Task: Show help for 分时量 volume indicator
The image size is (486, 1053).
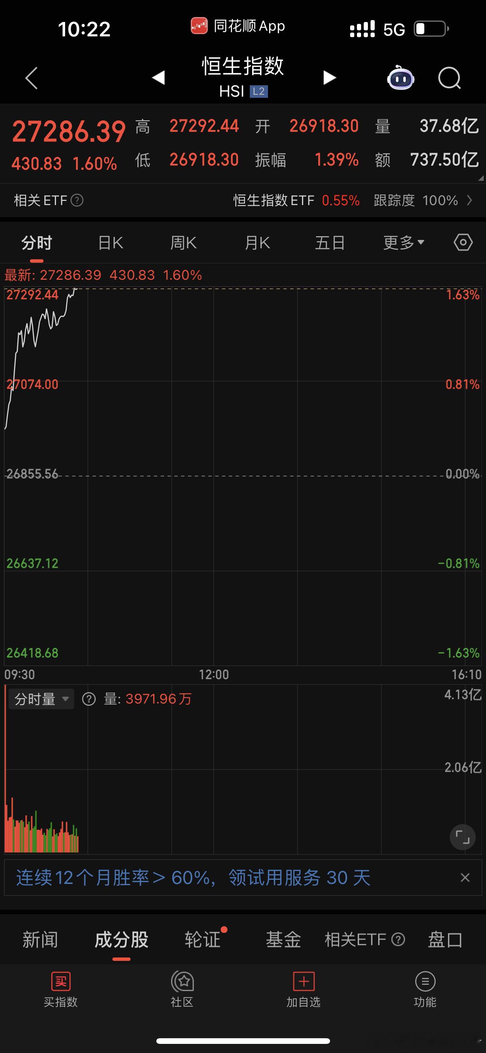Action: tap(89, 699)
